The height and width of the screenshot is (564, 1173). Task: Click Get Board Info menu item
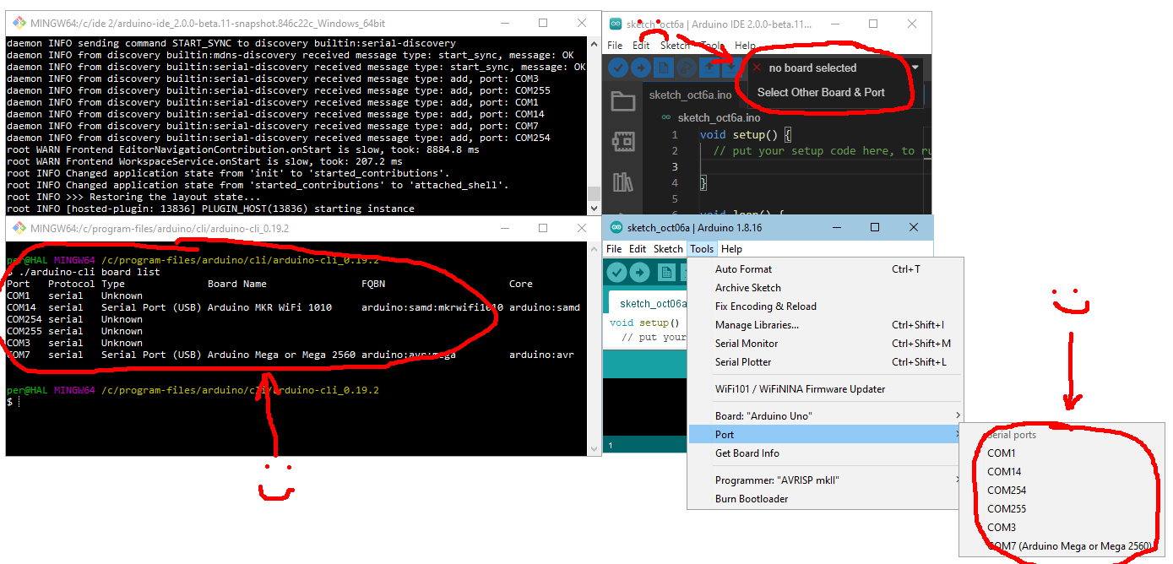click(x=826, y=453)
